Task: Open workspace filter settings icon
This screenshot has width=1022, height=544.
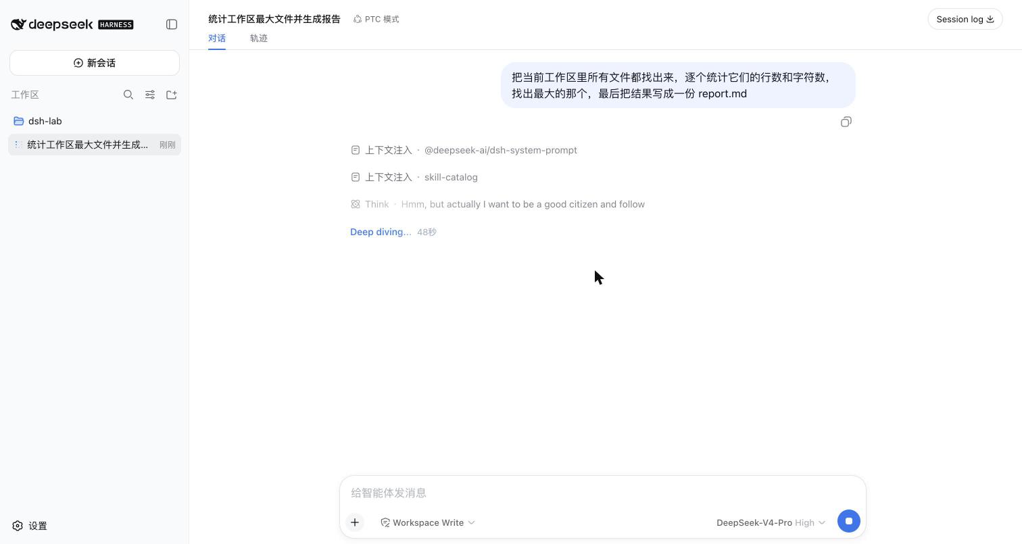Action: coord(150,95)
